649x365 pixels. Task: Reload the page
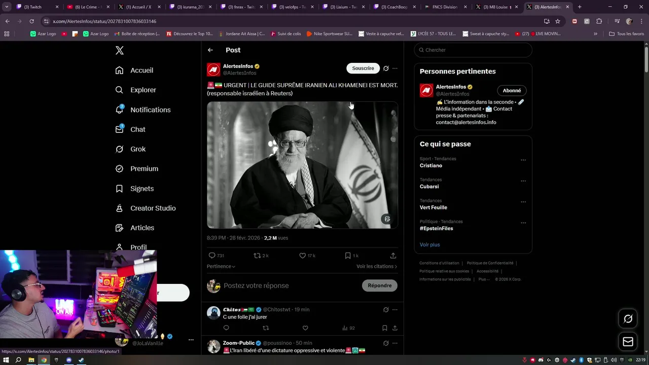pos(31,21)
